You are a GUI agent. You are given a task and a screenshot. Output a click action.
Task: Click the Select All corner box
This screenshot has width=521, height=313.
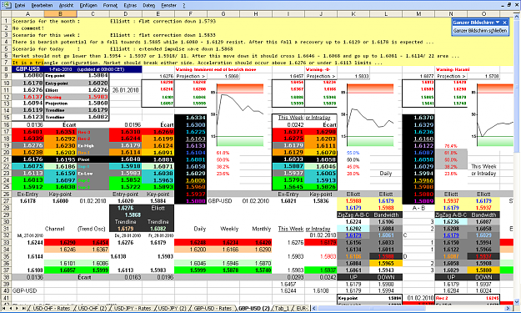pos(6,13)
